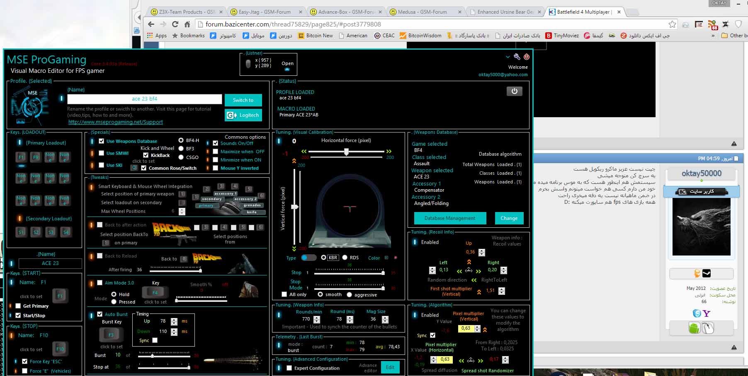Click the F3 Burst Key icon
748x376 pixels.
pyautogui.click(x=111, y=335)
